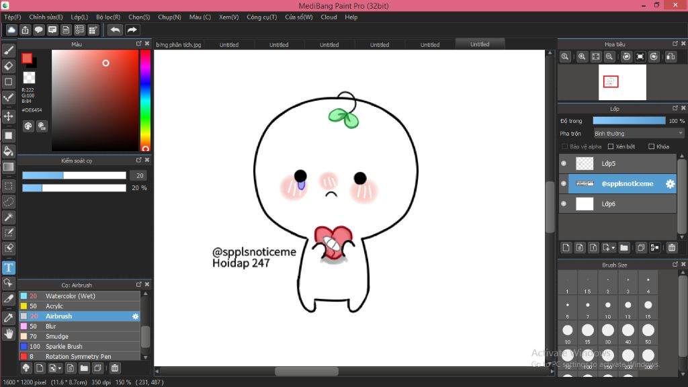Select the Bucket fill tool
The width and height of the screenshot is (688, 387).
pos(8,151)
